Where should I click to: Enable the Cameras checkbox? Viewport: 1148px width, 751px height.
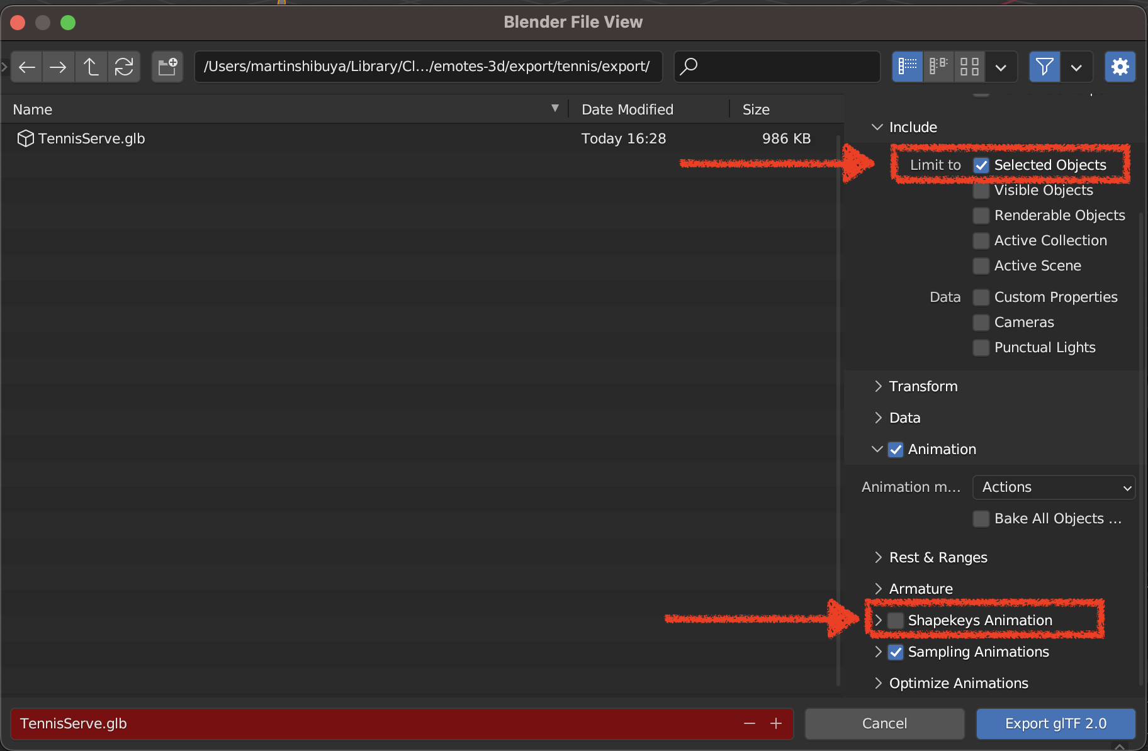pos(981,323)
